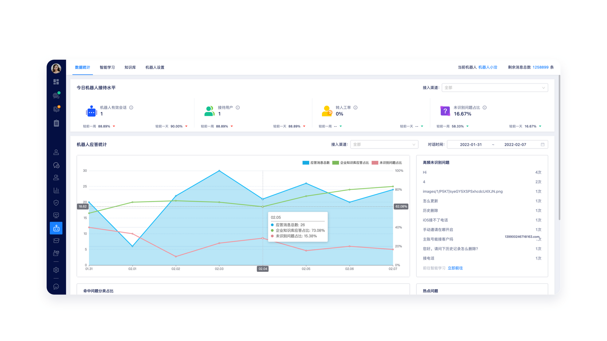This screenshot has width=607, height=341.
Task: Expand top 接入渠道 dropdown
Action: click(495, 88)
